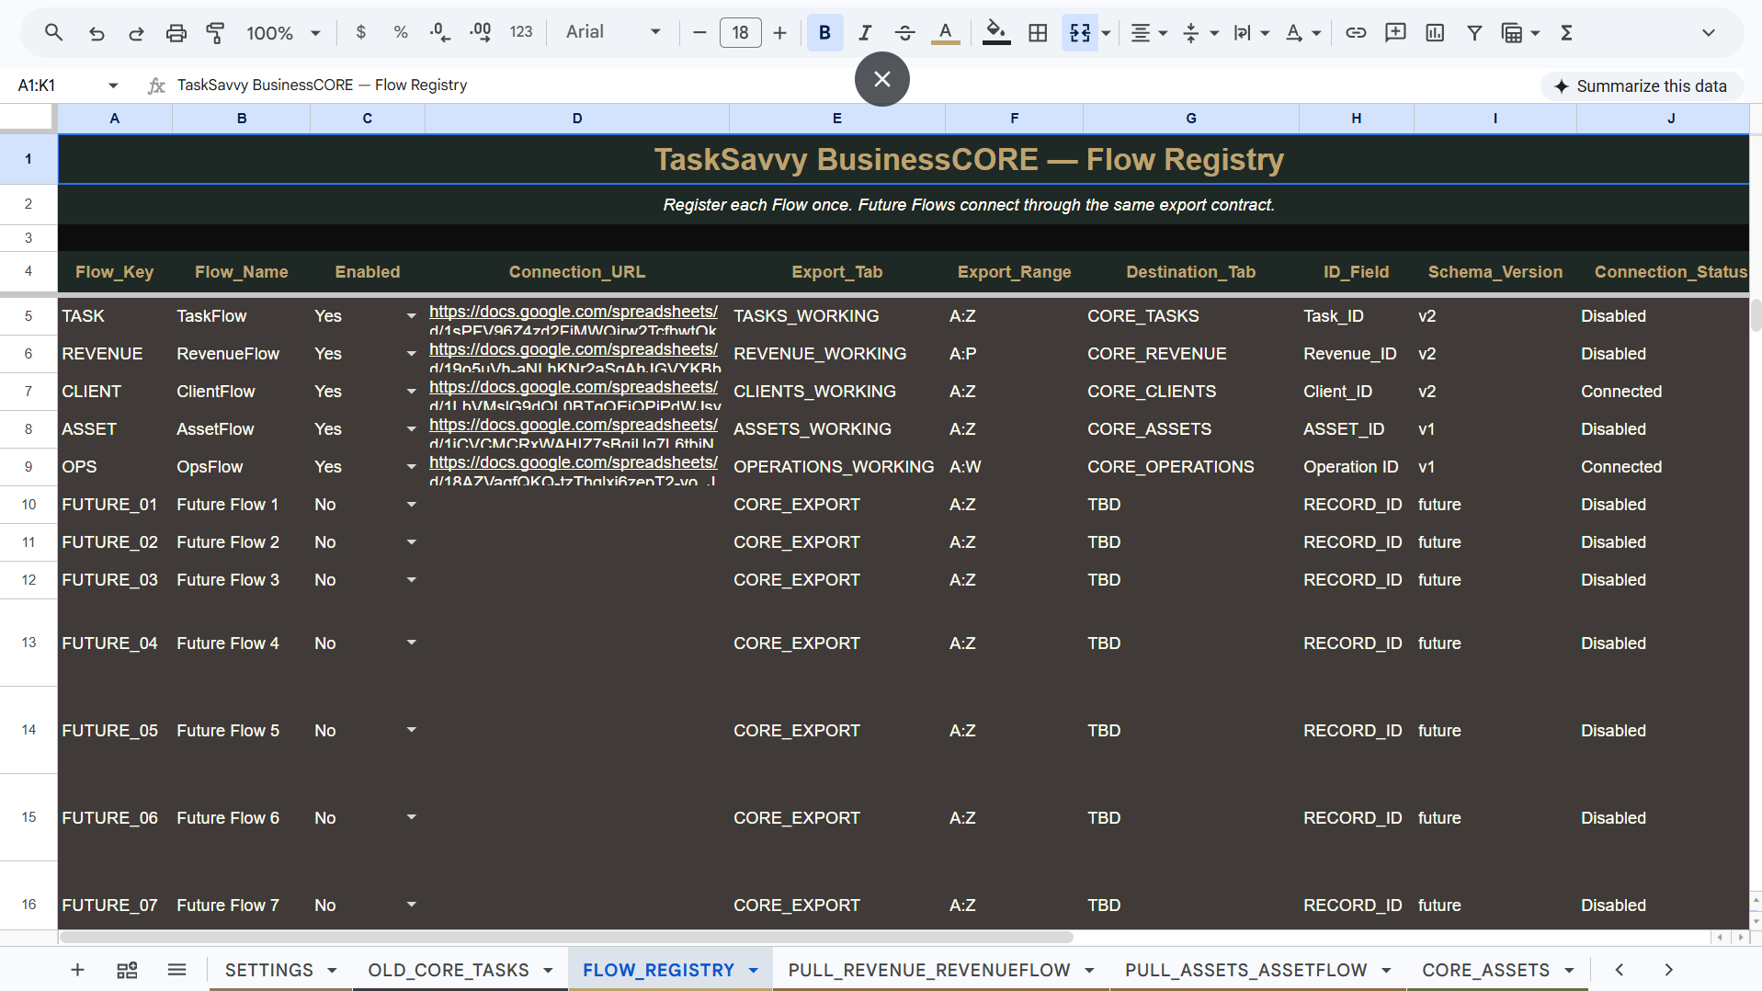Click the Create a filter funnel icon
The width and height of the screenshot is (1762, 991).
point(1474,33)
